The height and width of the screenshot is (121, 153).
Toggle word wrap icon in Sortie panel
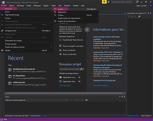86,100
